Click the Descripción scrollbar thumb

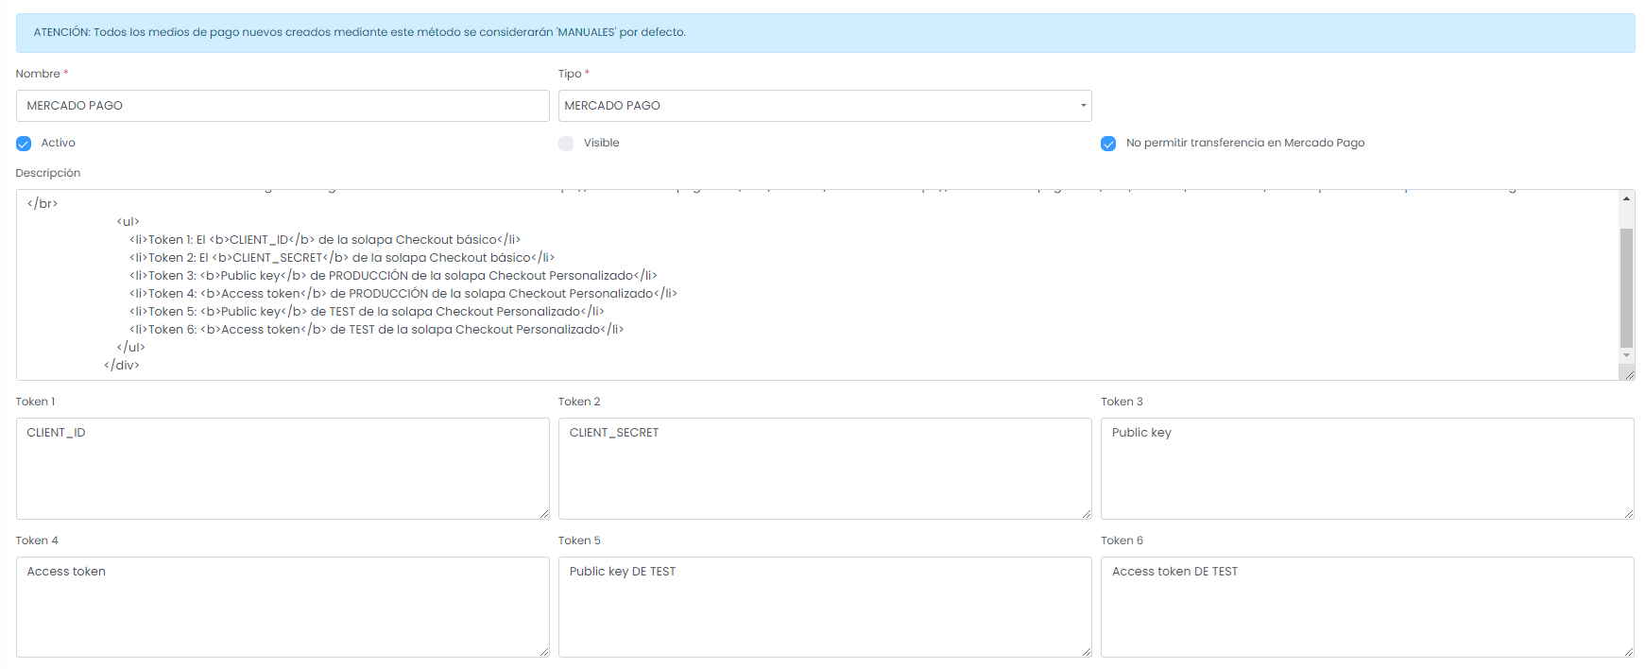click(1626, 288)
